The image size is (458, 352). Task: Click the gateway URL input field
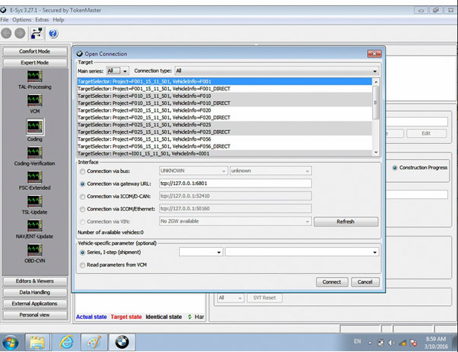[235, 184]
